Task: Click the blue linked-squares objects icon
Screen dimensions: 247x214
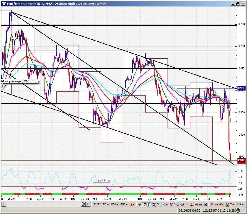Action: 176,204
